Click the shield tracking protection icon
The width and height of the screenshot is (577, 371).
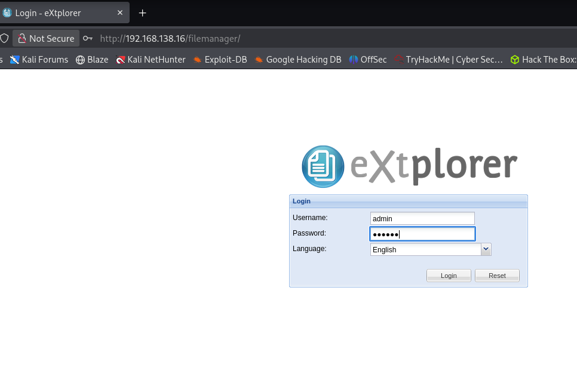tap(4, 38)
